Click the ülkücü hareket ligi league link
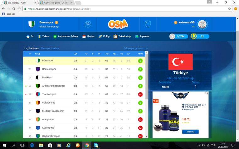 click(x=181, y=78)
